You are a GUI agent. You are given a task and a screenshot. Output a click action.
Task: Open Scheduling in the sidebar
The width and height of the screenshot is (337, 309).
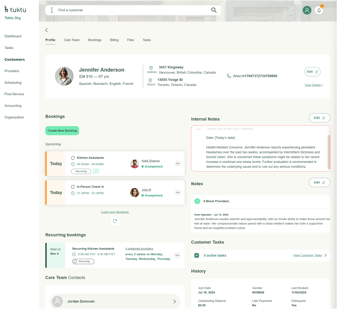(x=13, y=83)
